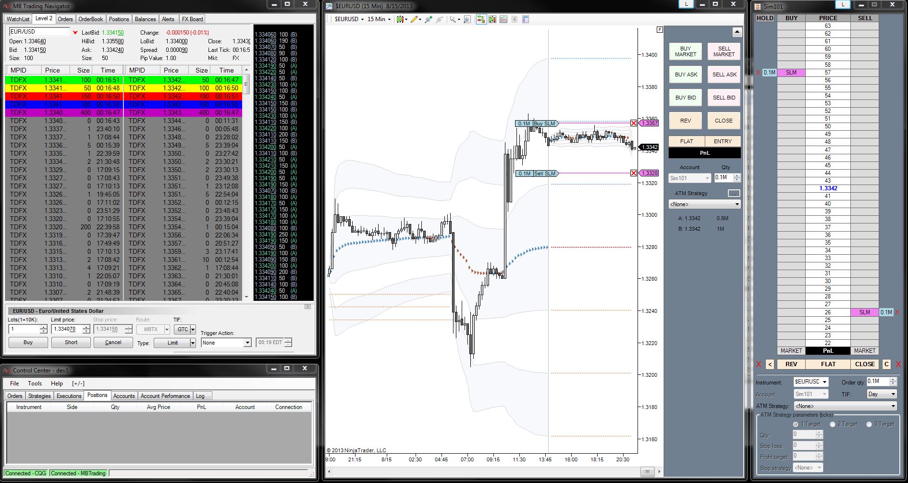The width and height of the screenshot is (908, 483).
Task: Expand the ATM Strategy dropdown in Chart Trader
Action: click(x=704, y=204)
